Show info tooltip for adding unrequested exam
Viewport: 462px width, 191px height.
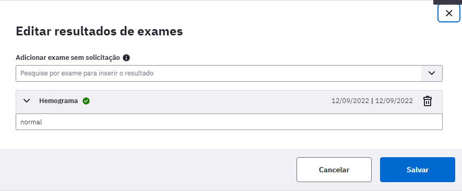(126, 58)
